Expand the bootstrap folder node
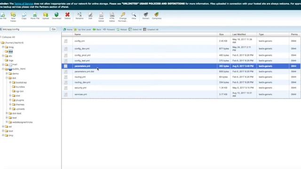Image resolution: width=301 pixels, height=169 pixels. tap(10, 82)
